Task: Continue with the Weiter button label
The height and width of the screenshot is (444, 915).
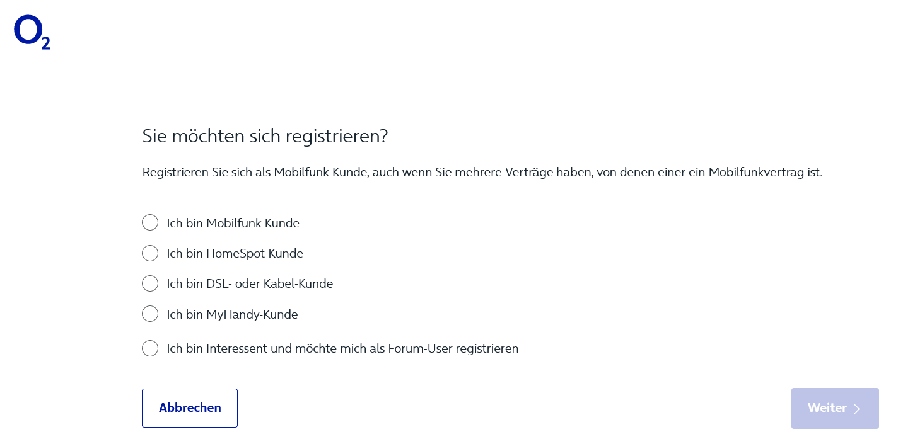Action: pyautogui.click(x=827, y=408)
